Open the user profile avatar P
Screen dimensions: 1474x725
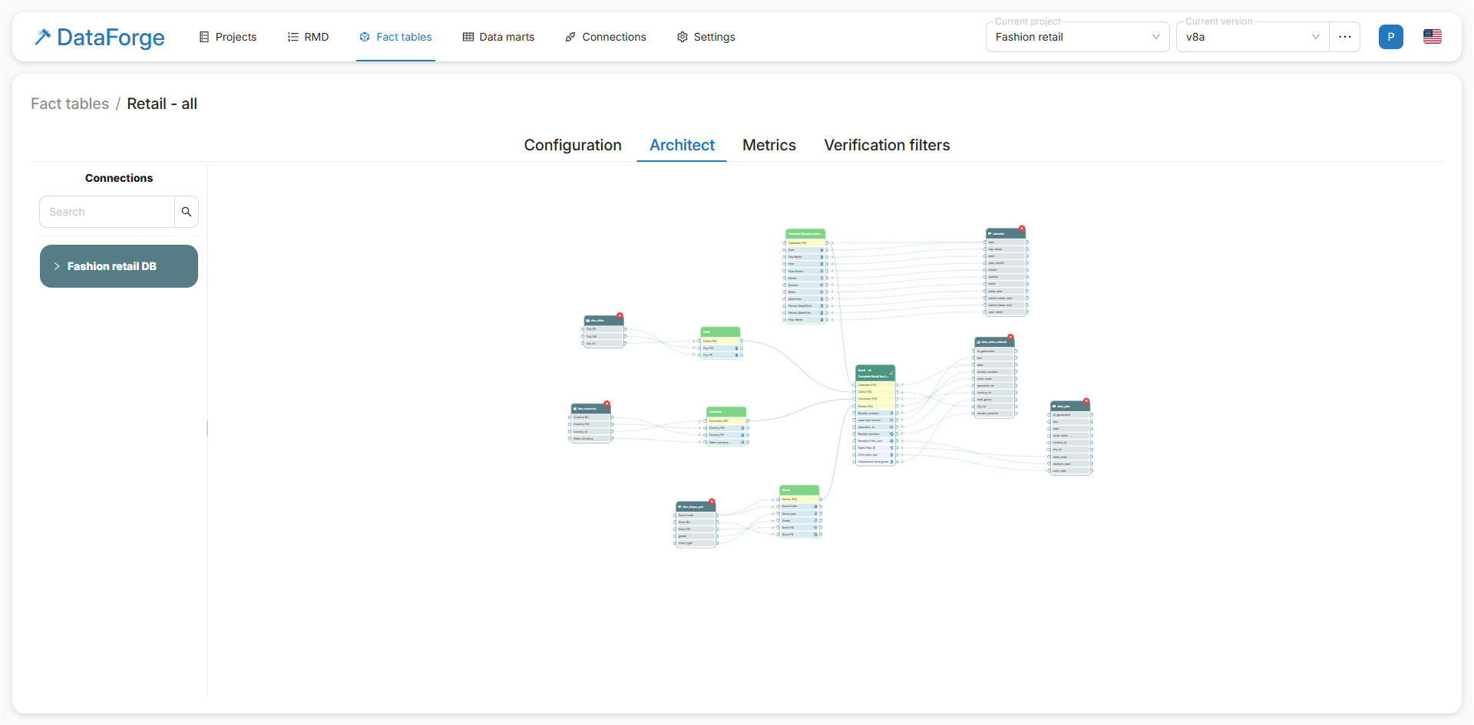(x=1390, y=37)
